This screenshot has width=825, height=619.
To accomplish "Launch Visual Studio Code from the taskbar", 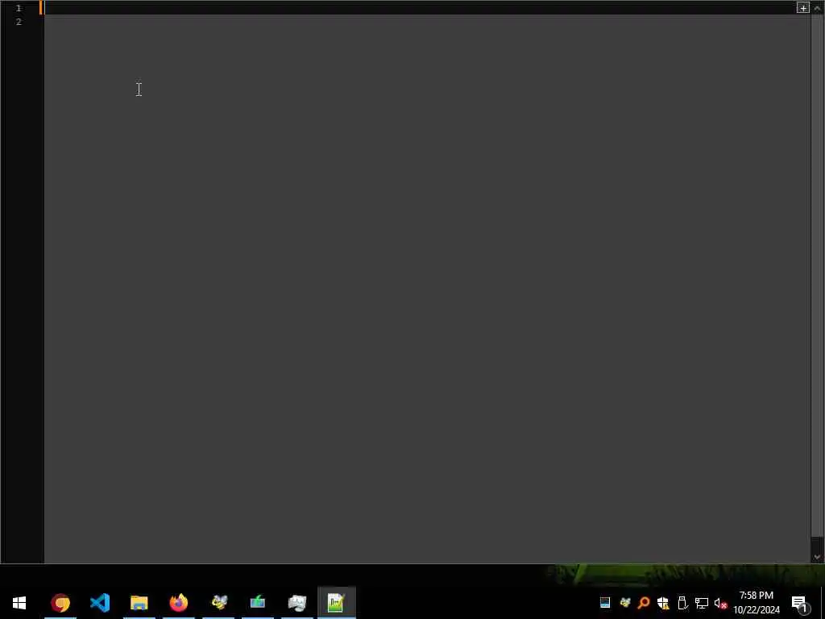I will tap(100, 603).
